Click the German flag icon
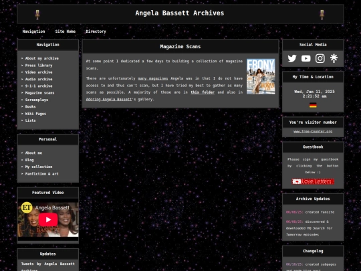361x271 pixels. coord(313,105)
